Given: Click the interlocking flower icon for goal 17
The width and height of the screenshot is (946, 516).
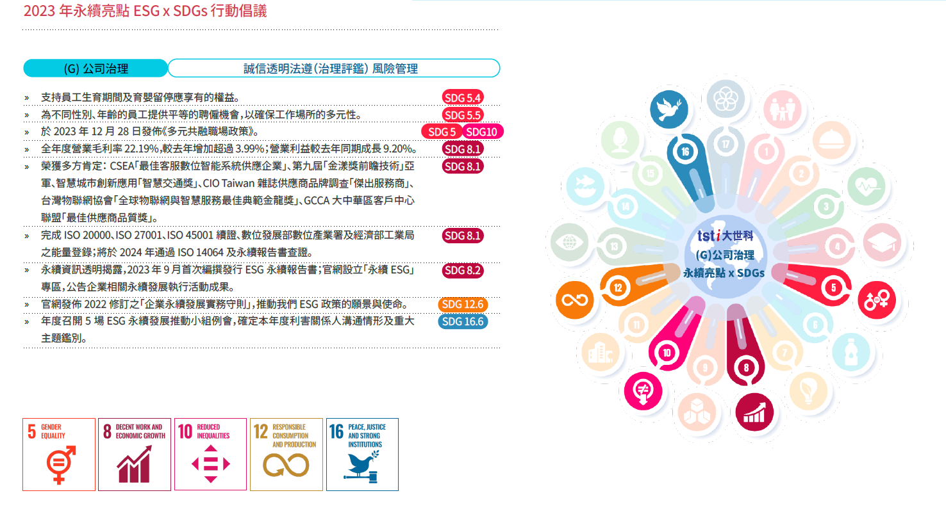Looking at the screenshot, I should tap(726, 99).
